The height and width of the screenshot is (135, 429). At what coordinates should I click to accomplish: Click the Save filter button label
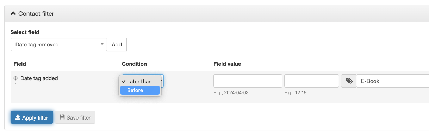[79, 117]
